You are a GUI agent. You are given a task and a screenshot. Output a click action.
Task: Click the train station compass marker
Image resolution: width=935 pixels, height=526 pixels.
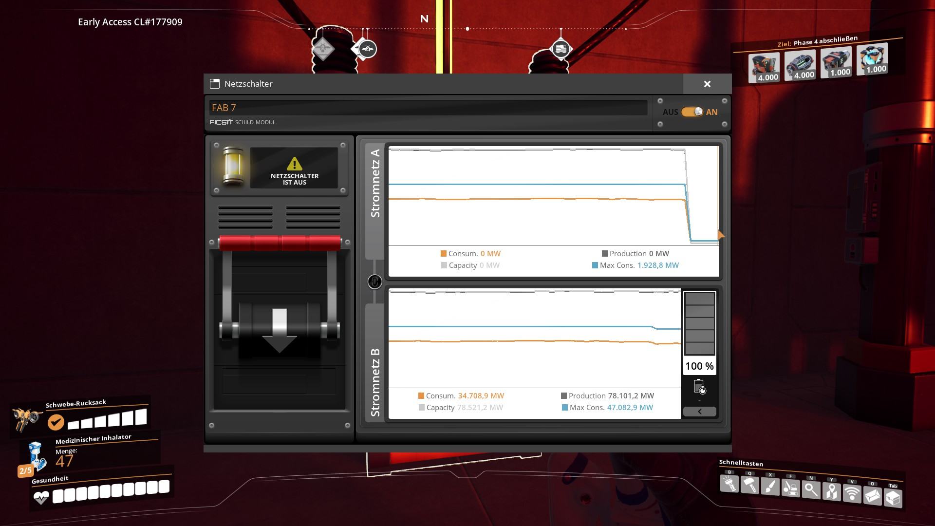point(561,49)
